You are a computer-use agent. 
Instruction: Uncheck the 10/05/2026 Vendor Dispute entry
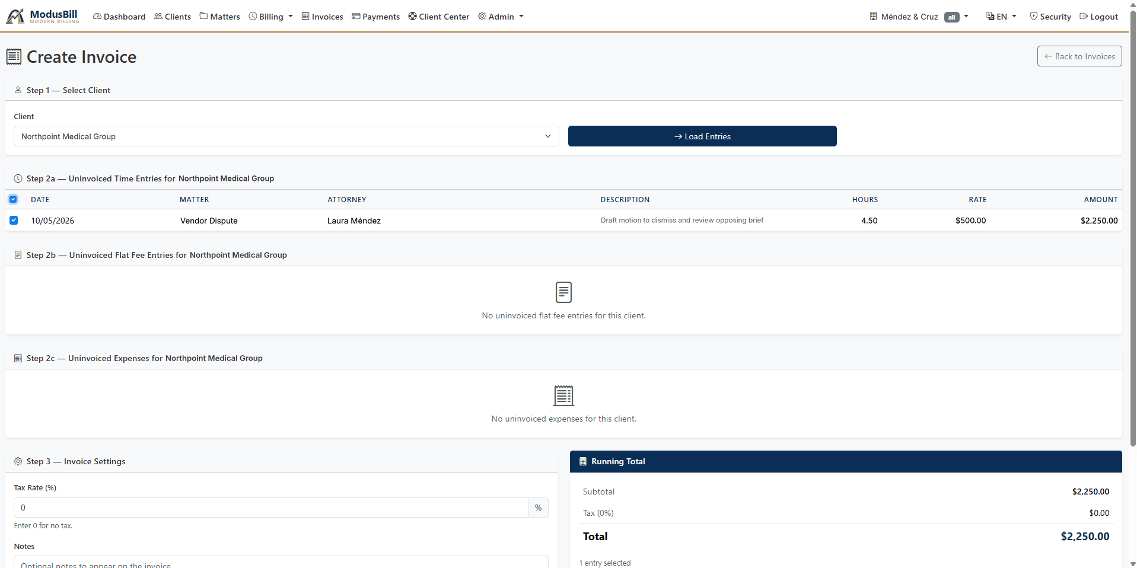coord(14,220)
